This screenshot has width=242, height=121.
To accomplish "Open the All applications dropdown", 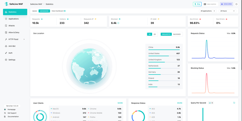I will (208, 11).
